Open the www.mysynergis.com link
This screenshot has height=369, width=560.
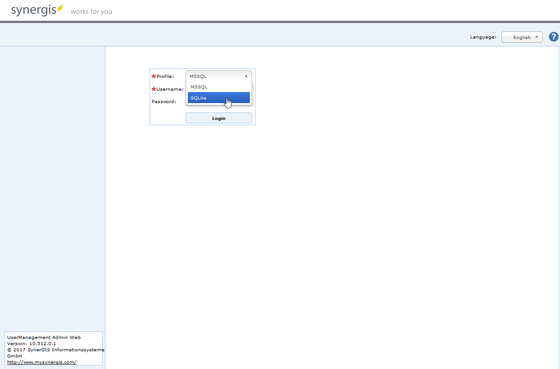(x=42, y=362)
